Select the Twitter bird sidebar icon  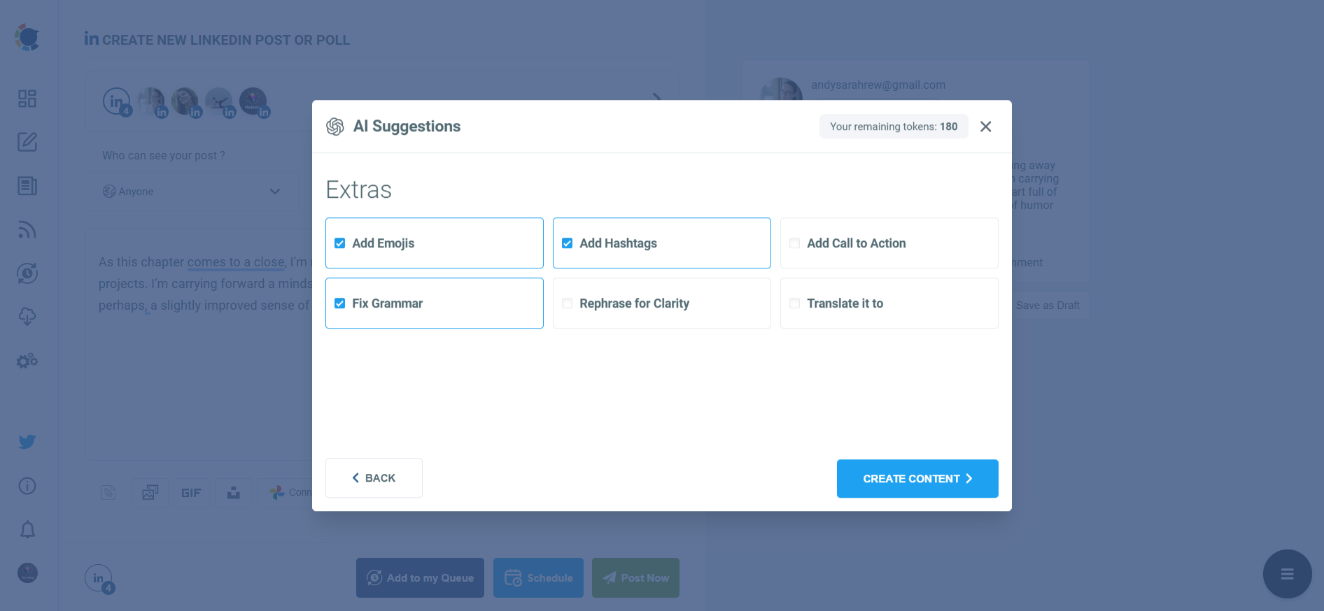(x=27, y=441)
